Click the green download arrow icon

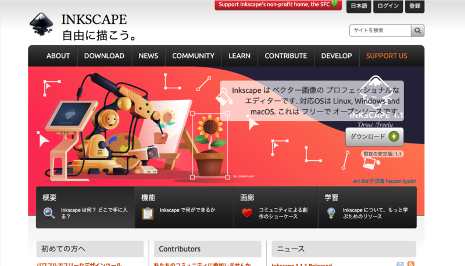(x=394, y=136)
